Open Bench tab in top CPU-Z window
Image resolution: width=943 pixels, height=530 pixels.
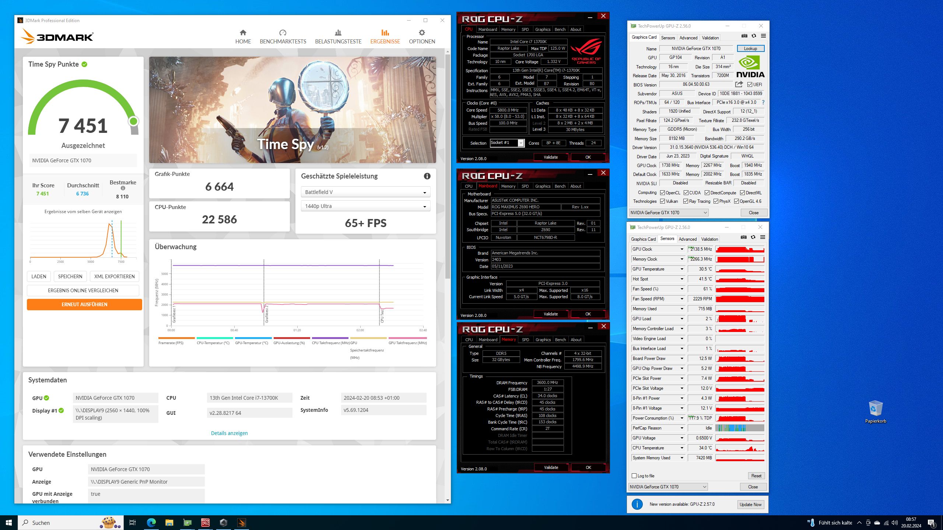click(560, 29)
